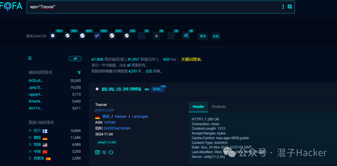Viewport: 337px width, 166px height.
Task: Select the second related icon thumbnail
Action: pos(67,36)
